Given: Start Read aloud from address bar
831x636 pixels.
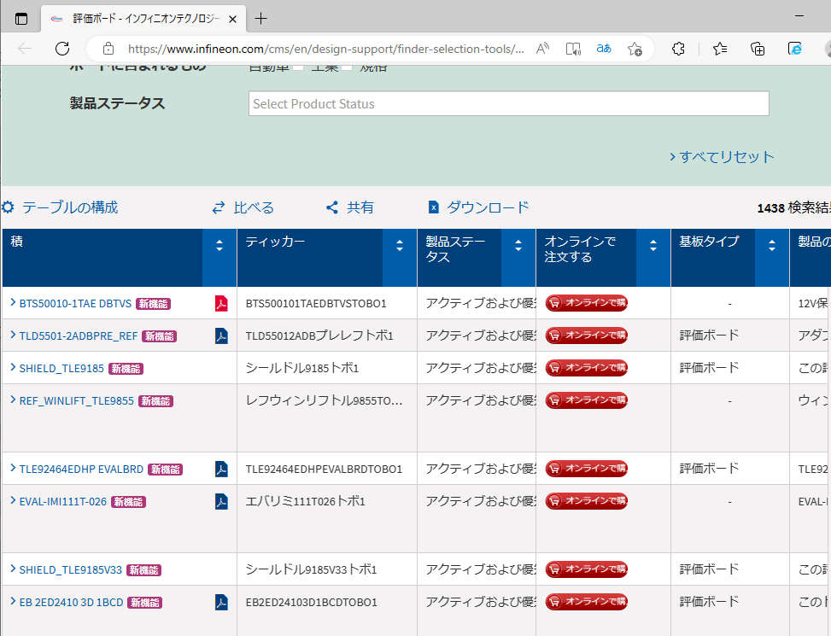Looking at the screenshot, I should coord(542,49).
